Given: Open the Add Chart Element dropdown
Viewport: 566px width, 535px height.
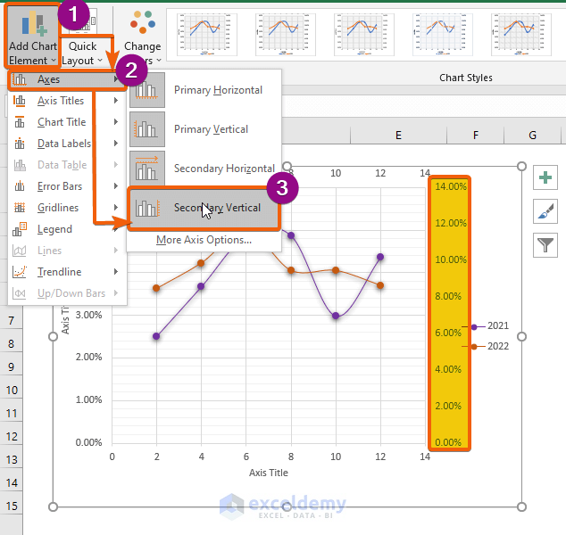Looking at the screenshot, I should click(33, 36).
